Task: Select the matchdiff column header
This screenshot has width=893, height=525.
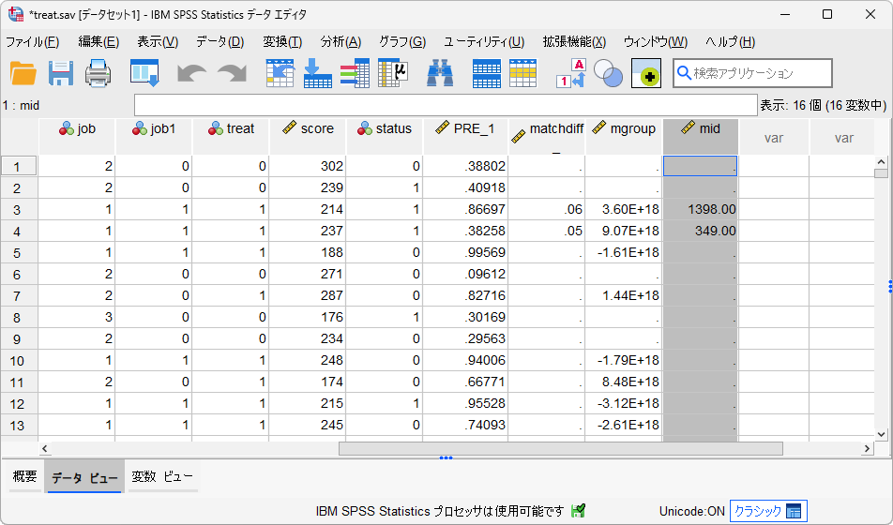Action: [x=547, y=136]
